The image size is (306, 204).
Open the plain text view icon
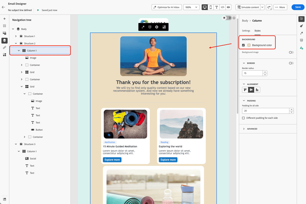(x=216, y=7)
